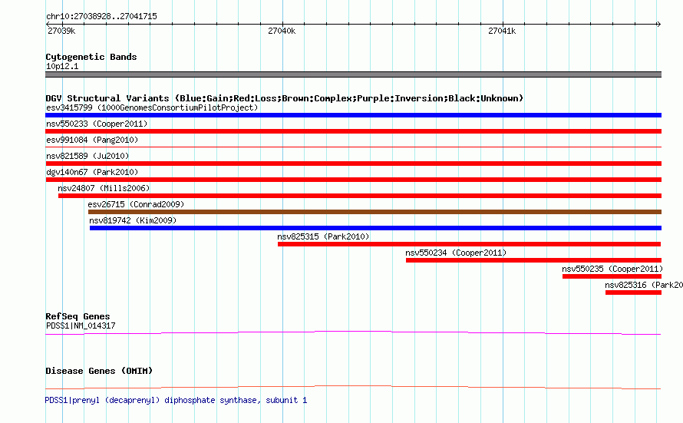Click the right arrowhead of the ruler
683x423 pixels.
658,25
